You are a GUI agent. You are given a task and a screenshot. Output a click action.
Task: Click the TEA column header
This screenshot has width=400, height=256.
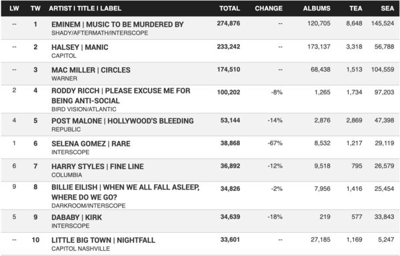[355, 9]
